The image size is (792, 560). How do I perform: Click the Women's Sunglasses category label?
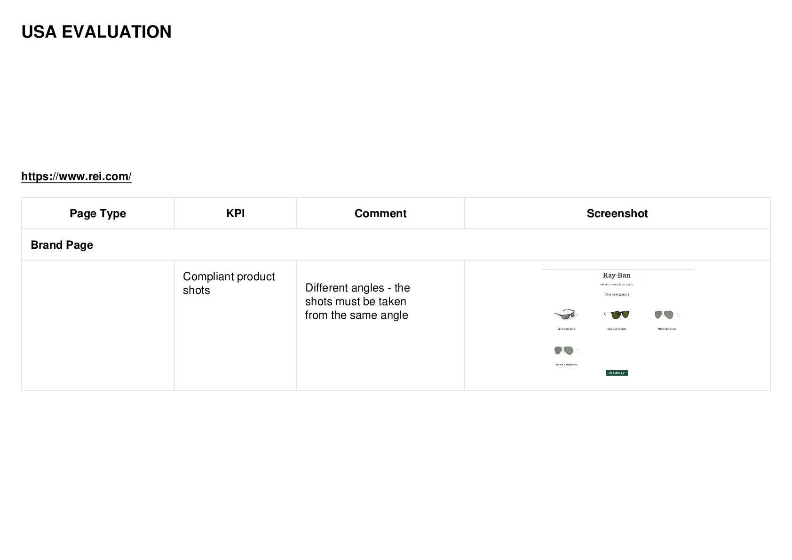(x=566, y=364)
